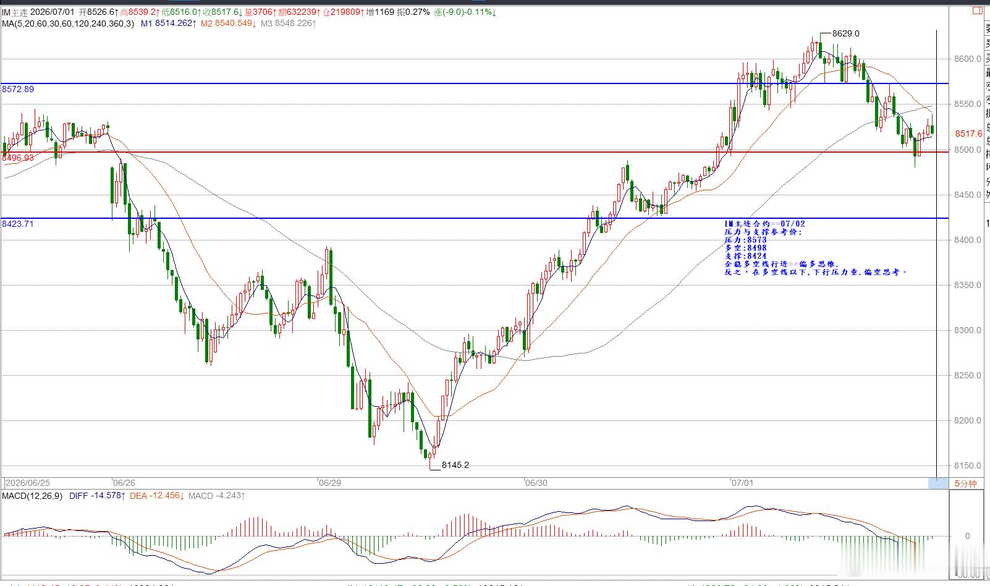
Task: Click the M3 8548.226 moving average value
Action: 289,23
